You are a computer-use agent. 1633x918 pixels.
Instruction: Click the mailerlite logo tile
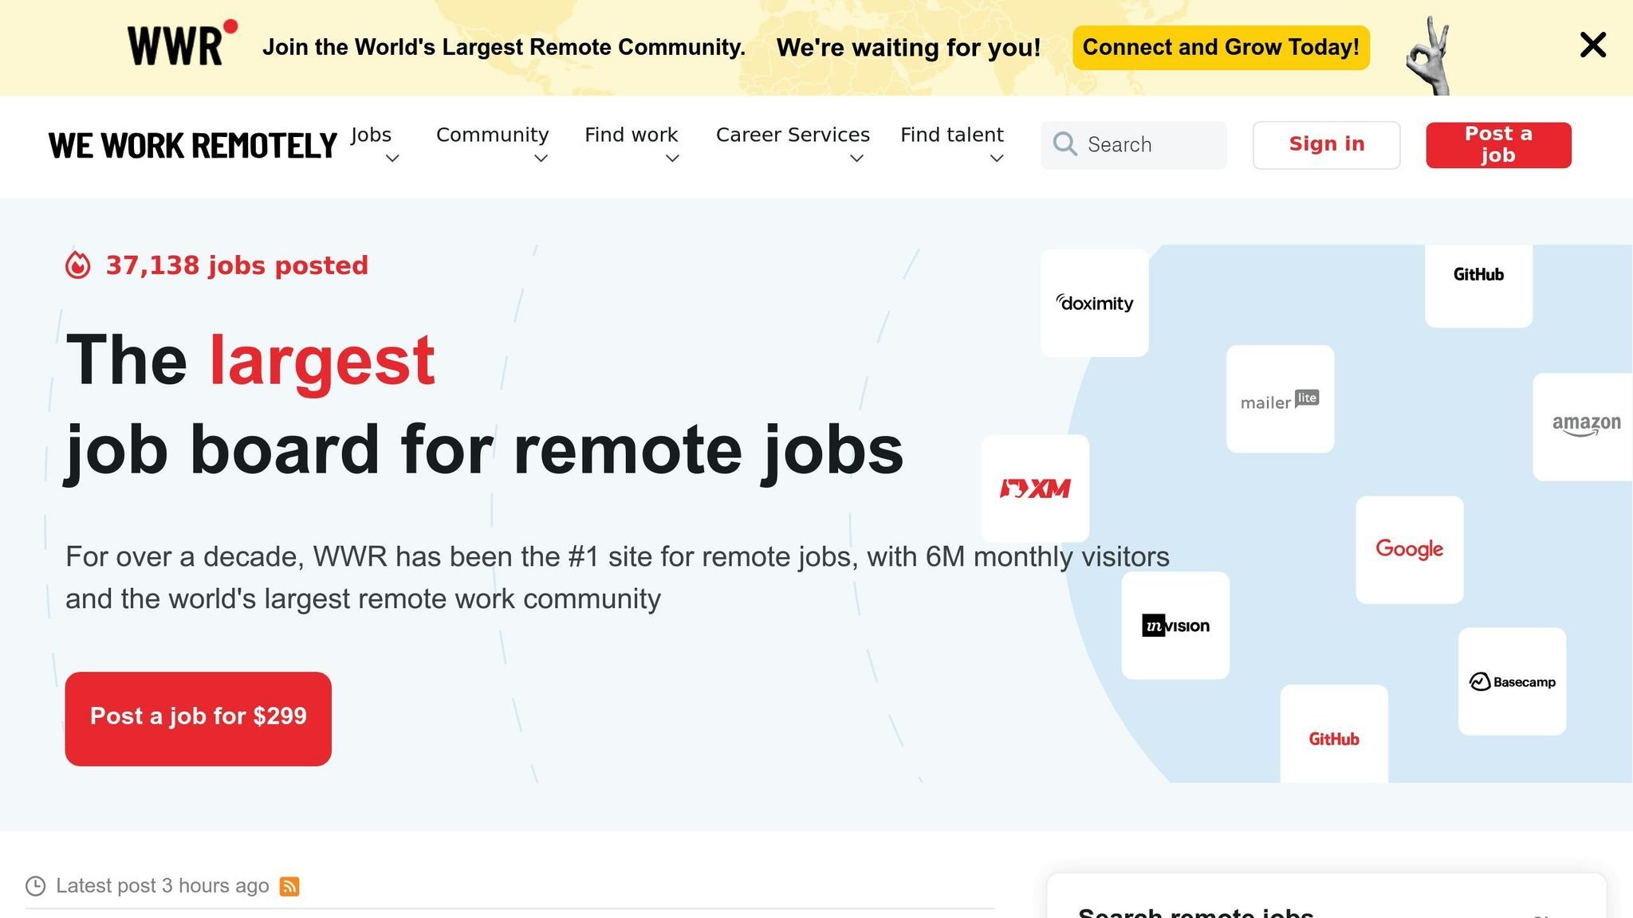point(1279,399)
